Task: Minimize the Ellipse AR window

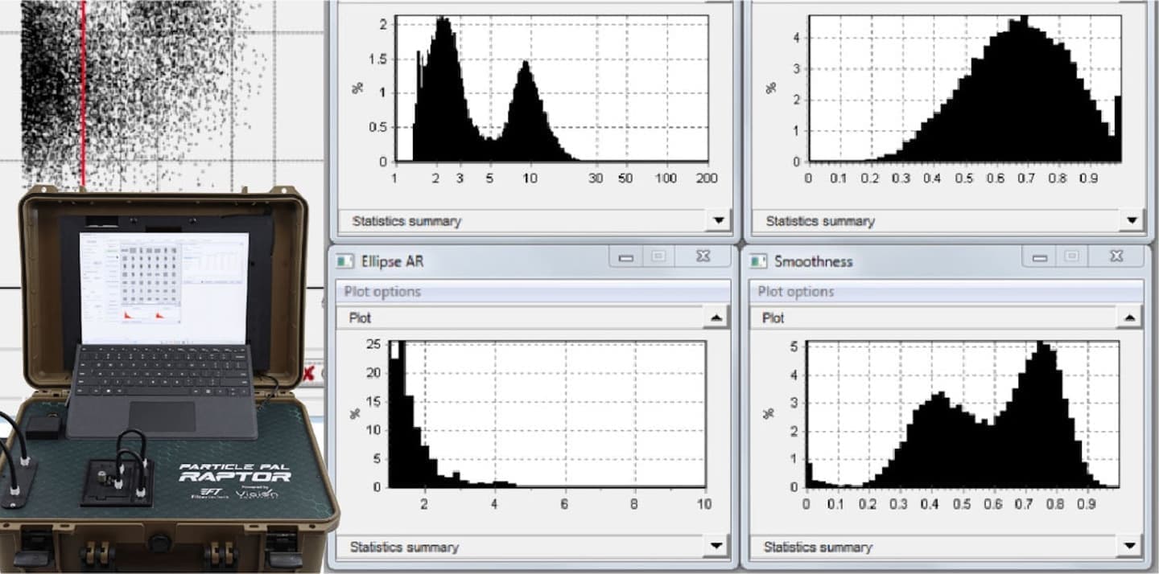Action: 626,257
